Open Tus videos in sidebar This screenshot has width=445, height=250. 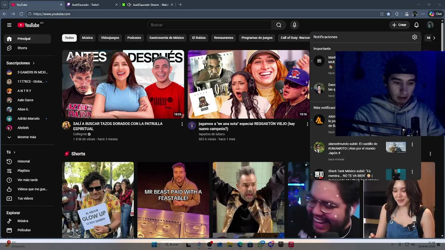(28, 199)
